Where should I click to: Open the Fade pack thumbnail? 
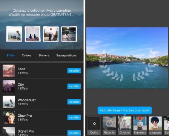click(9, 71)
